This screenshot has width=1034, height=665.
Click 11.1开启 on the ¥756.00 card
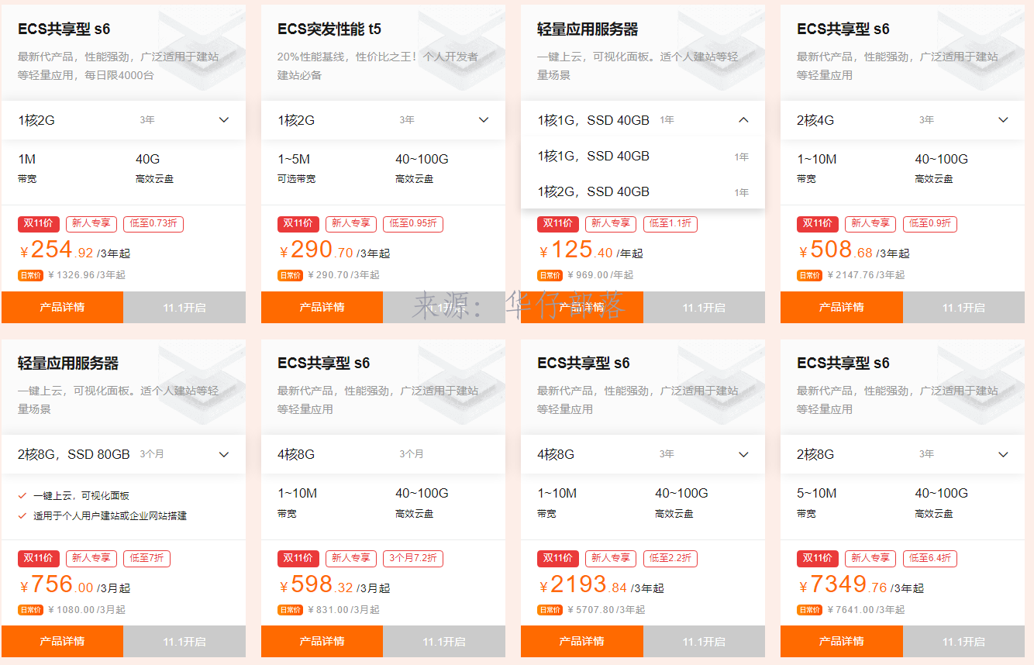click(x=184, y=641)
